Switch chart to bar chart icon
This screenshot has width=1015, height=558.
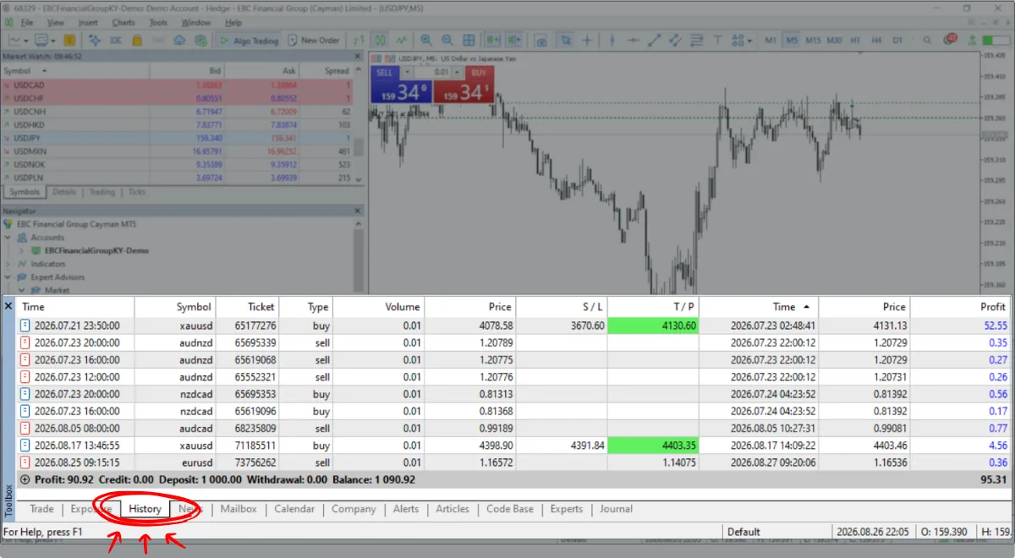(x=359, y=40)
